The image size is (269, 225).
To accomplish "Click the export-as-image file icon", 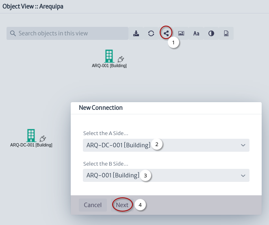I will [226, 33].
